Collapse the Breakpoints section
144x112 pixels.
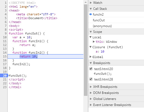click(91, 63)
